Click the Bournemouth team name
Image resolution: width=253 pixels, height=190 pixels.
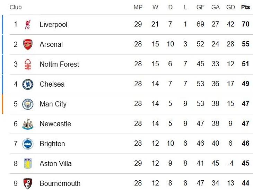pyautogui.click(x=60, y=183)
